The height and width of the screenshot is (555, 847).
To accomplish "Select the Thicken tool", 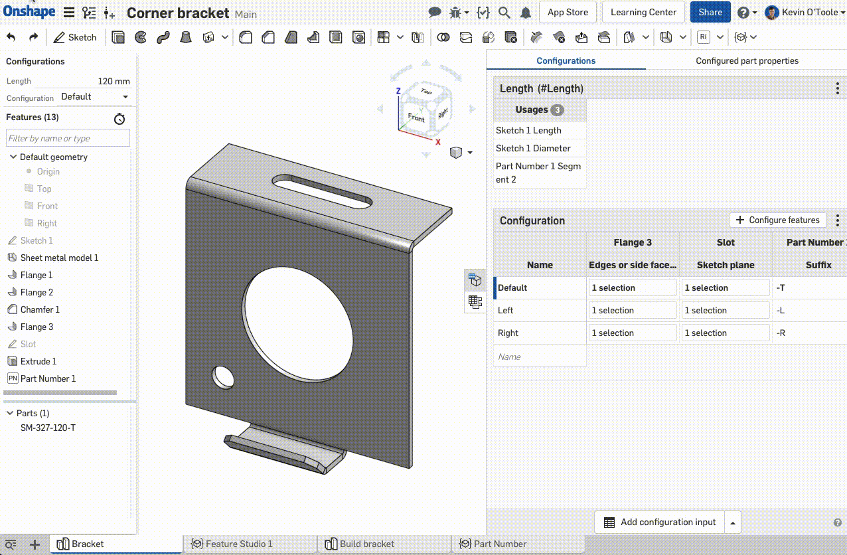I will click(208, 37).
